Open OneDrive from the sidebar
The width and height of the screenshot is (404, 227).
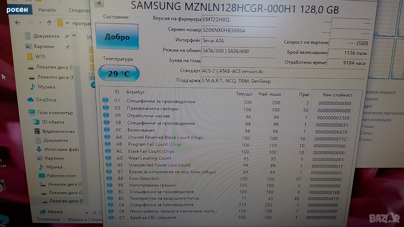click(x=46, y=100)
